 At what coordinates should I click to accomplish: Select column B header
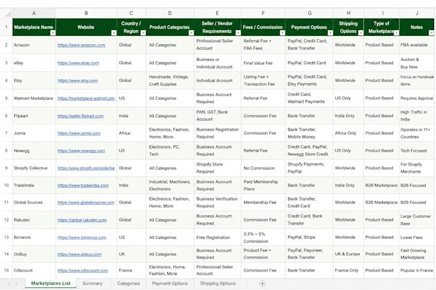point(86,13)
